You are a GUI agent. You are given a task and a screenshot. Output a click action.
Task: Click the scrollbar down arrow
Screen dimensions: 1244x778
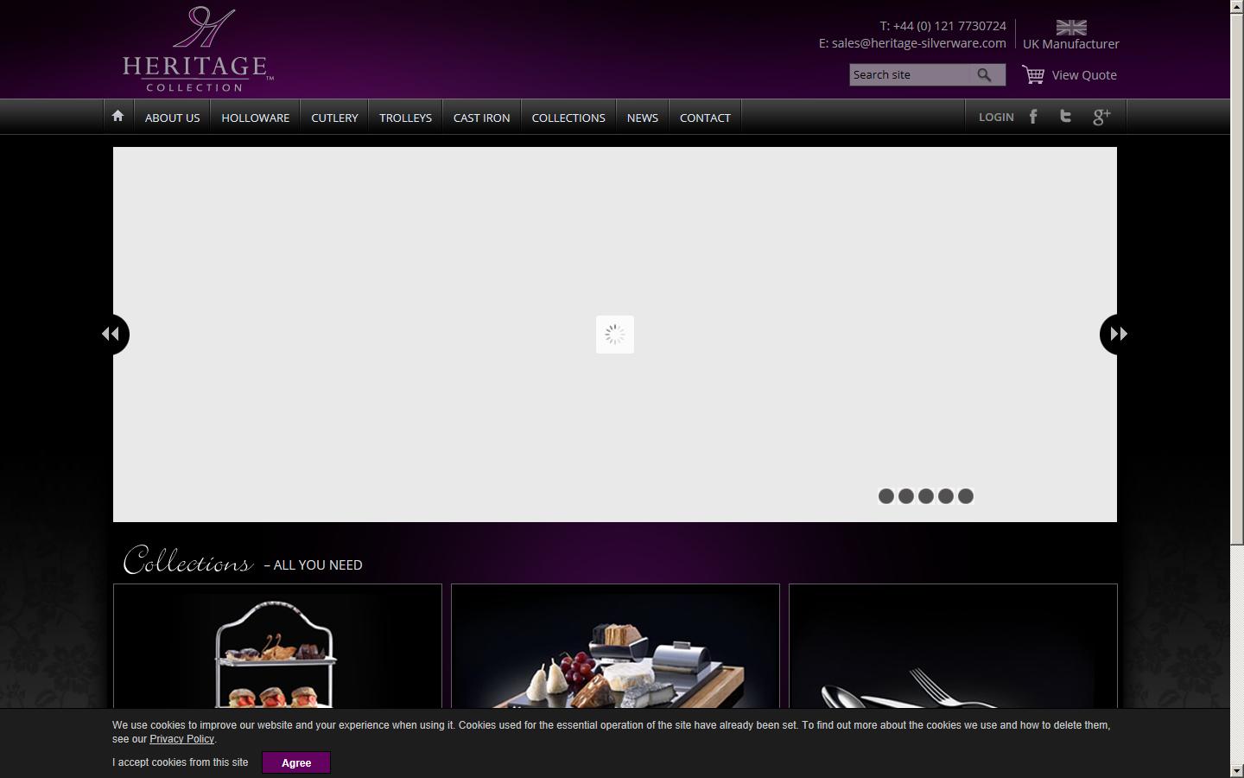[1236, 770]
